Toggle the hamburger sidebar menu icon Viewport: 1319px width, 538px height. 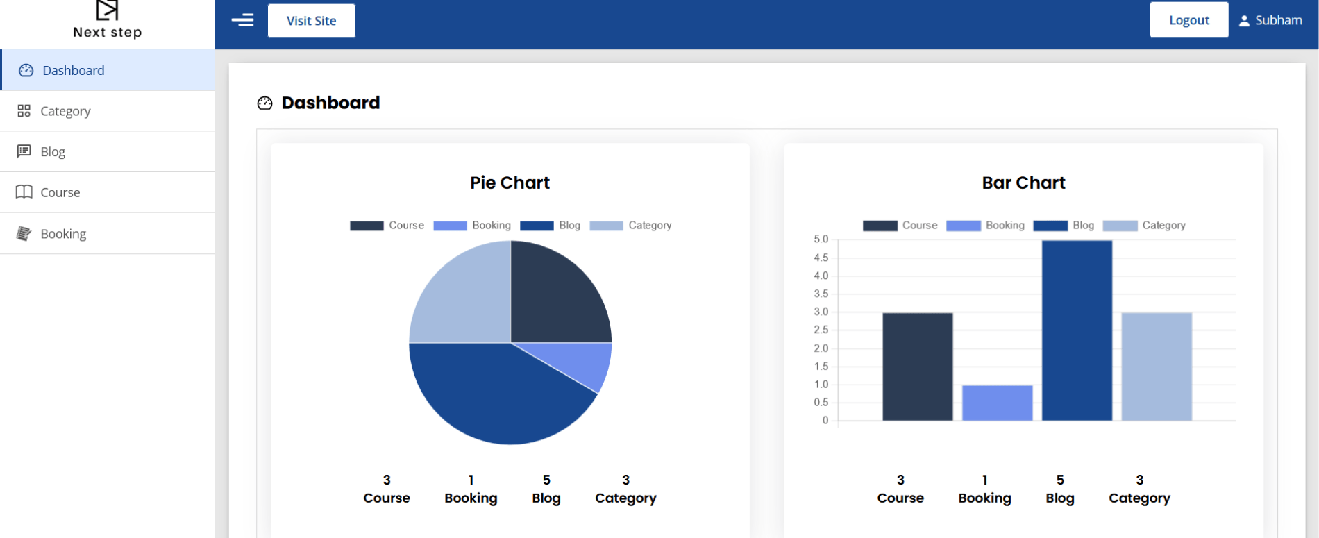pyautogui.click(x=242, y=20)
